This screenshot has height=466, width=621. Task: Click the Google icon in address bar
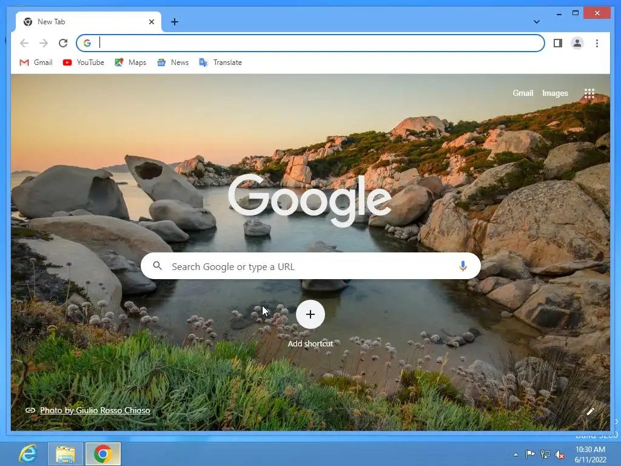(x=87, y=43)
